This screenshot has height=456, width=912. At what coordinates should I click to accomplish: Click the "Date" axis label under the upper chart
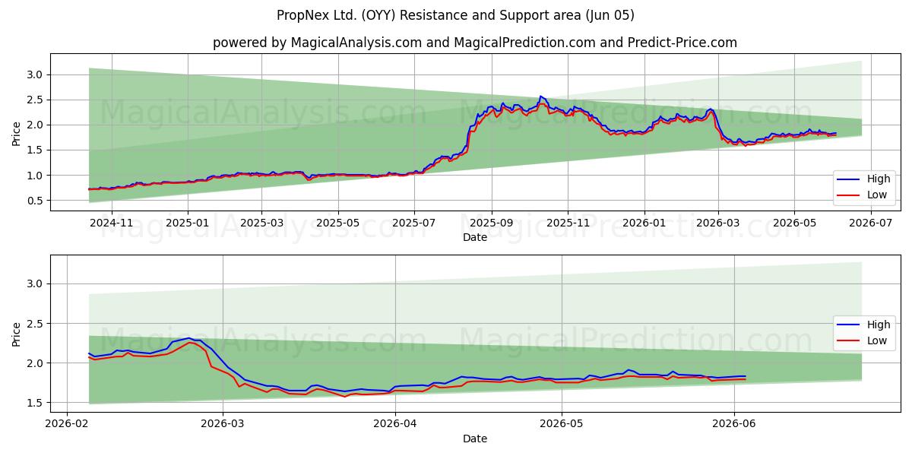(x=475, y=238)
